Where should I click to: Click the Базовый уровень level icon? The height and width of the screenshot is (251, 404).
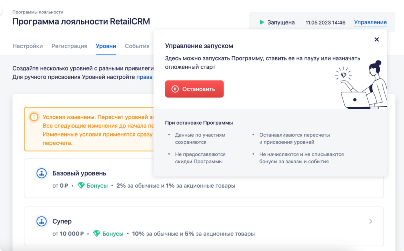pyautogui.click(x=41, y=173)
